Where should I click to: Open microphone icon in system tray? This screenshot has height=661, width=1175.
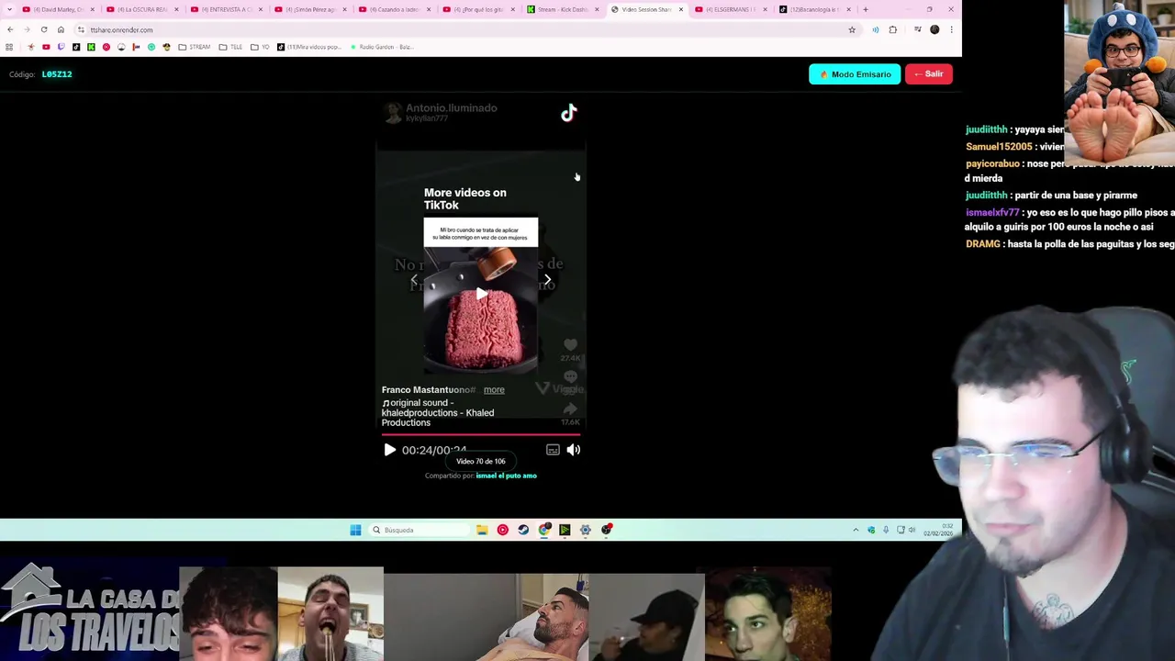[886, 530]
